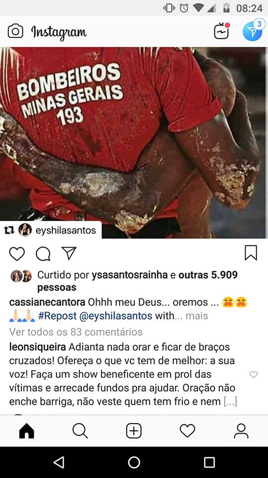View all 83 comments
268x478 pixels.
(76, 332)
